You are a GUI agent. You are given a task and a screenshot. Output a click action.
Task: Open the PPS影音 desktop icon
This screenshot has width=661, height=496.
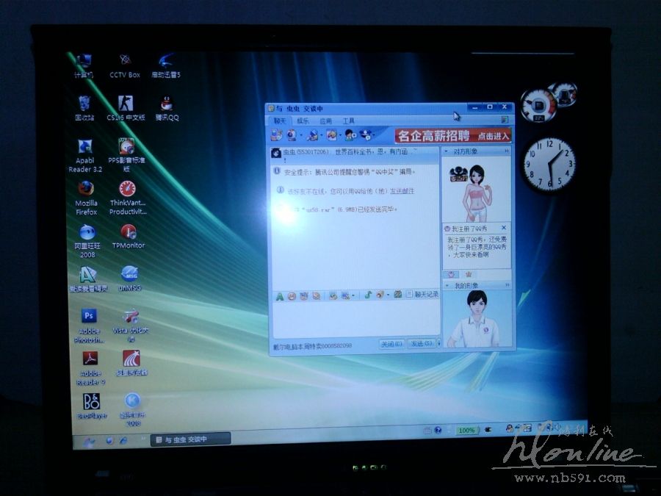coord(126,155)
